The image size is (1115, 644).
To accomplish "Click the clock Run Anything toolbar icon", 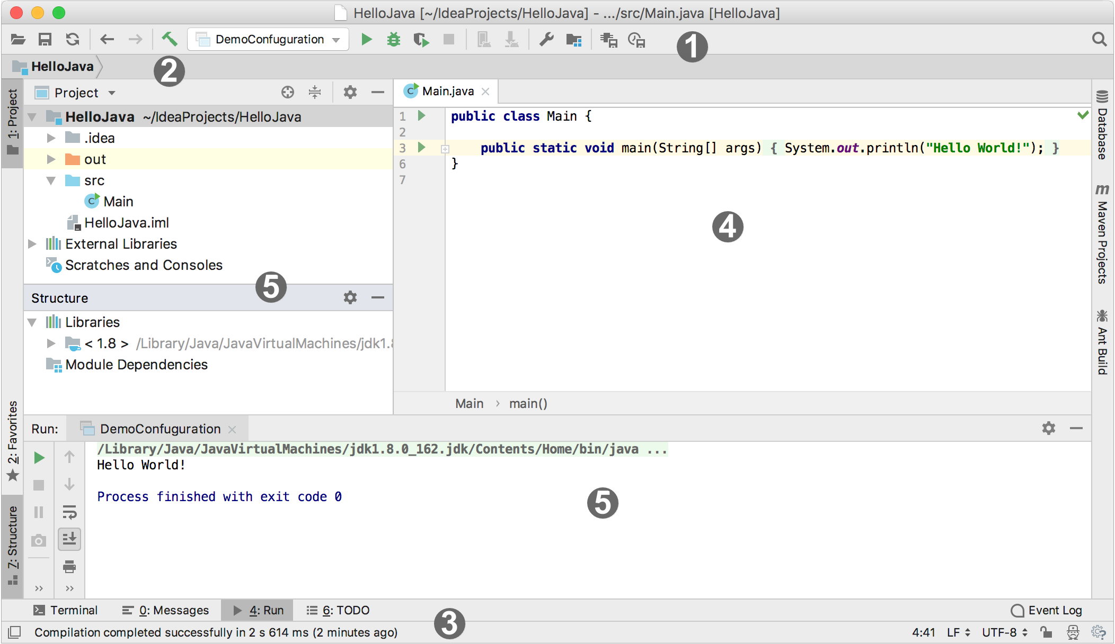I will click(x=636, y=40).
